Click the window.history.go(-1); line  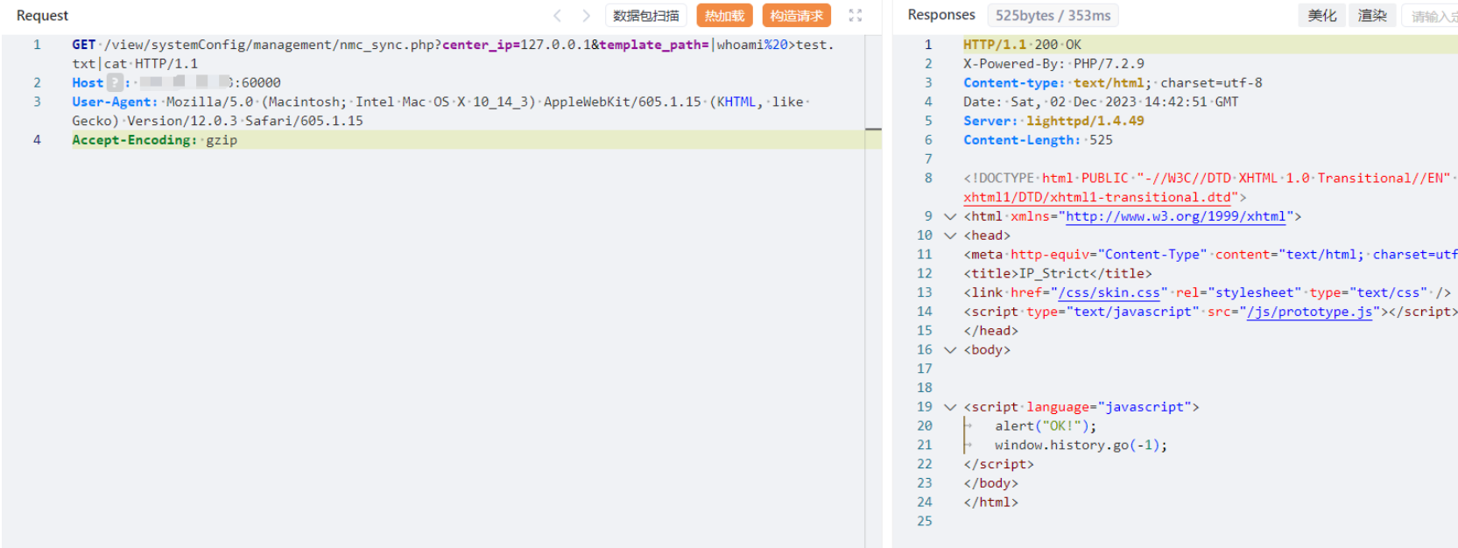(1081, 446)
